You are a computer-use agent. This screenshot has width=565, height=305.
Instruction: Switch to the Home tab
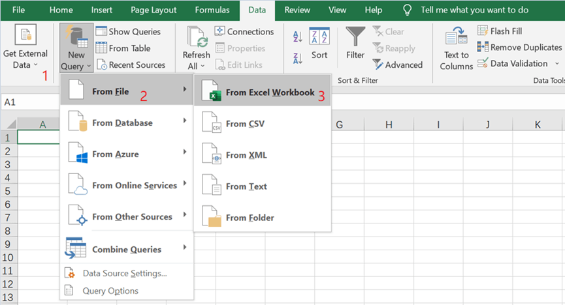[x=61, y=10]
